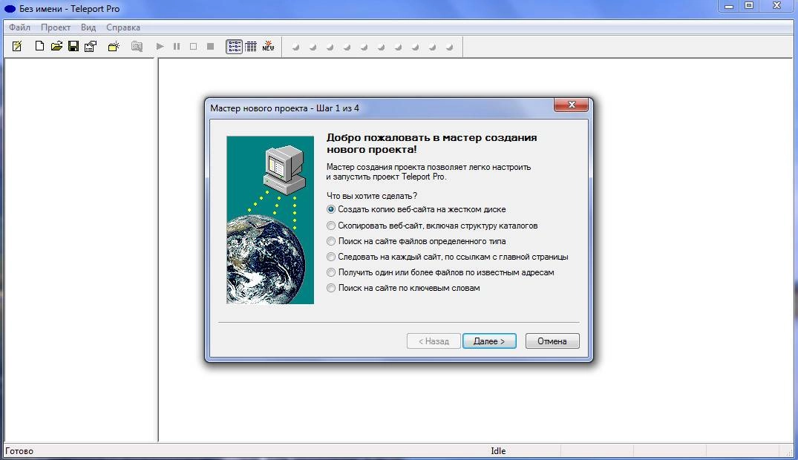The image size is (798, 460).
Task: Open the Вид menu
Action: click(88, 27)
